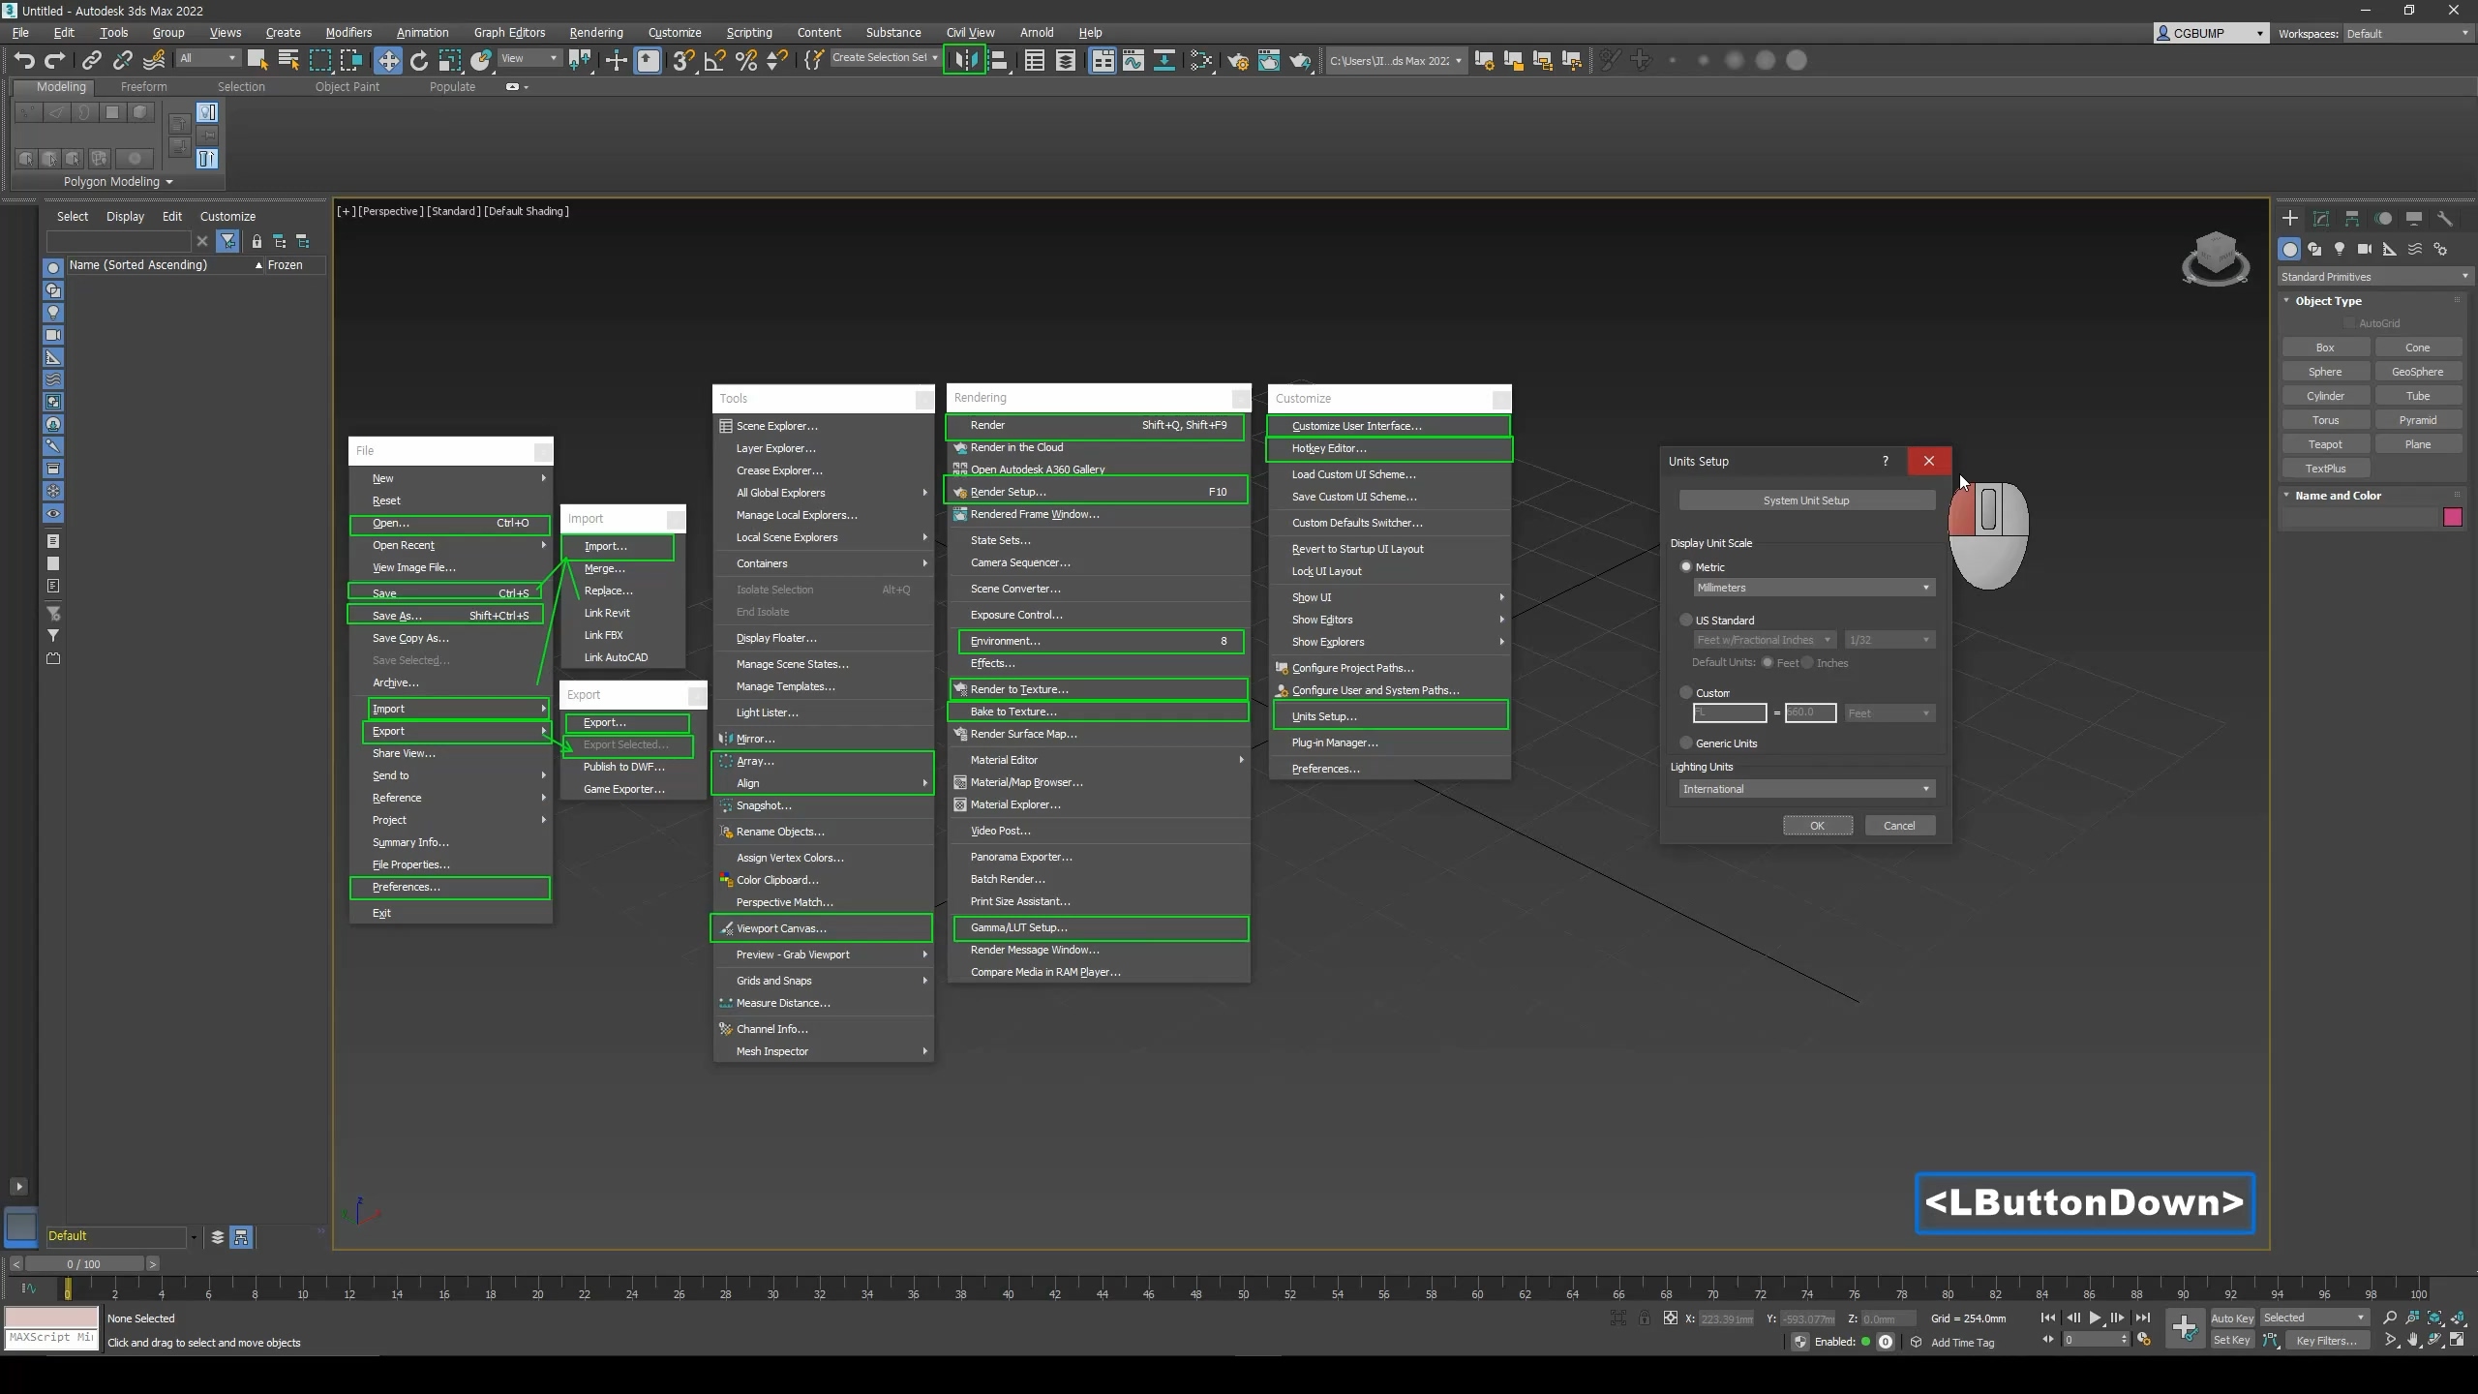Click the Play Animation button

(2095, 1318)
